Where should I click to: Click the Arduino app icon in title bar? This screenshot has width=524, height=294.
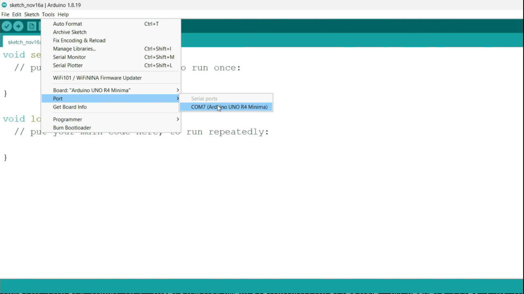point(4,5)
